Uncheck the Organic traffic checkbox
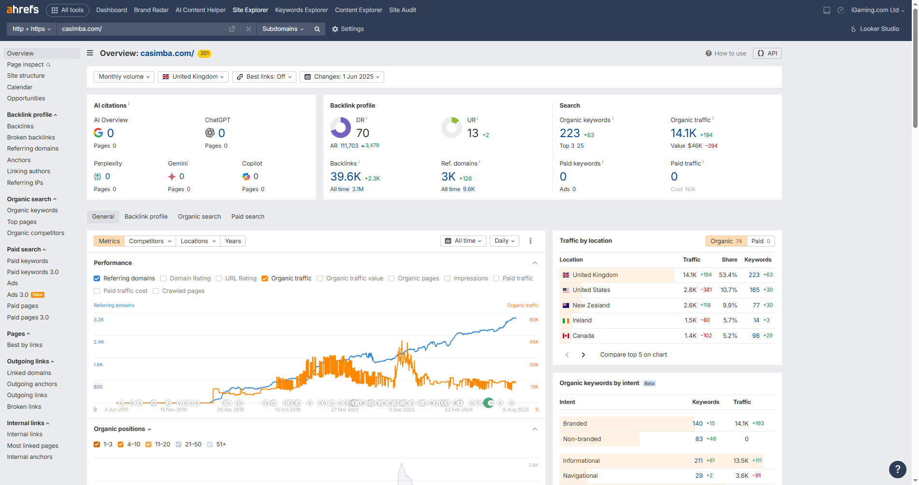 click(x=265, y=278)
